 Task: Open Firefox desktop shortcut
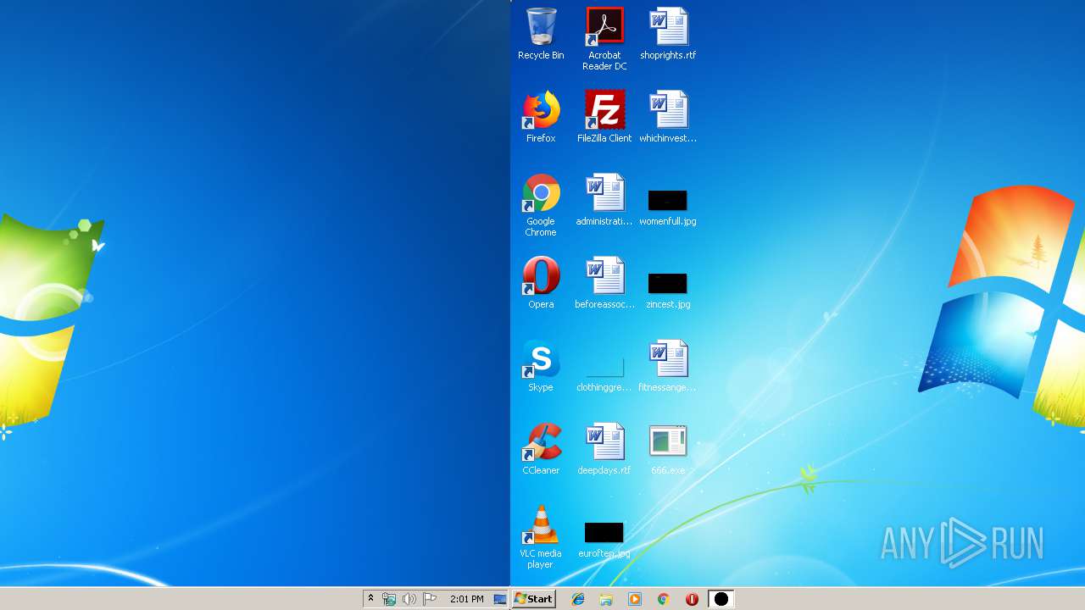click(x=541, y=117)
